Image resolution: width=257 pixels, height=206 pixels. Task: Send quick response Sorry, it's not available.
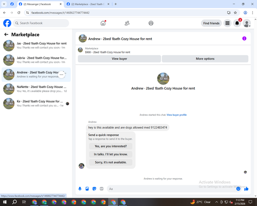[111, 162]
